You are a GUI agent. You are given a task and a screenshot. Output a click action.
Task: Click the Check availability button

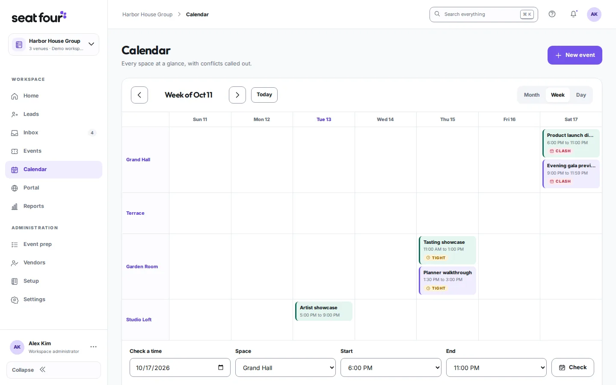[573, 367]
